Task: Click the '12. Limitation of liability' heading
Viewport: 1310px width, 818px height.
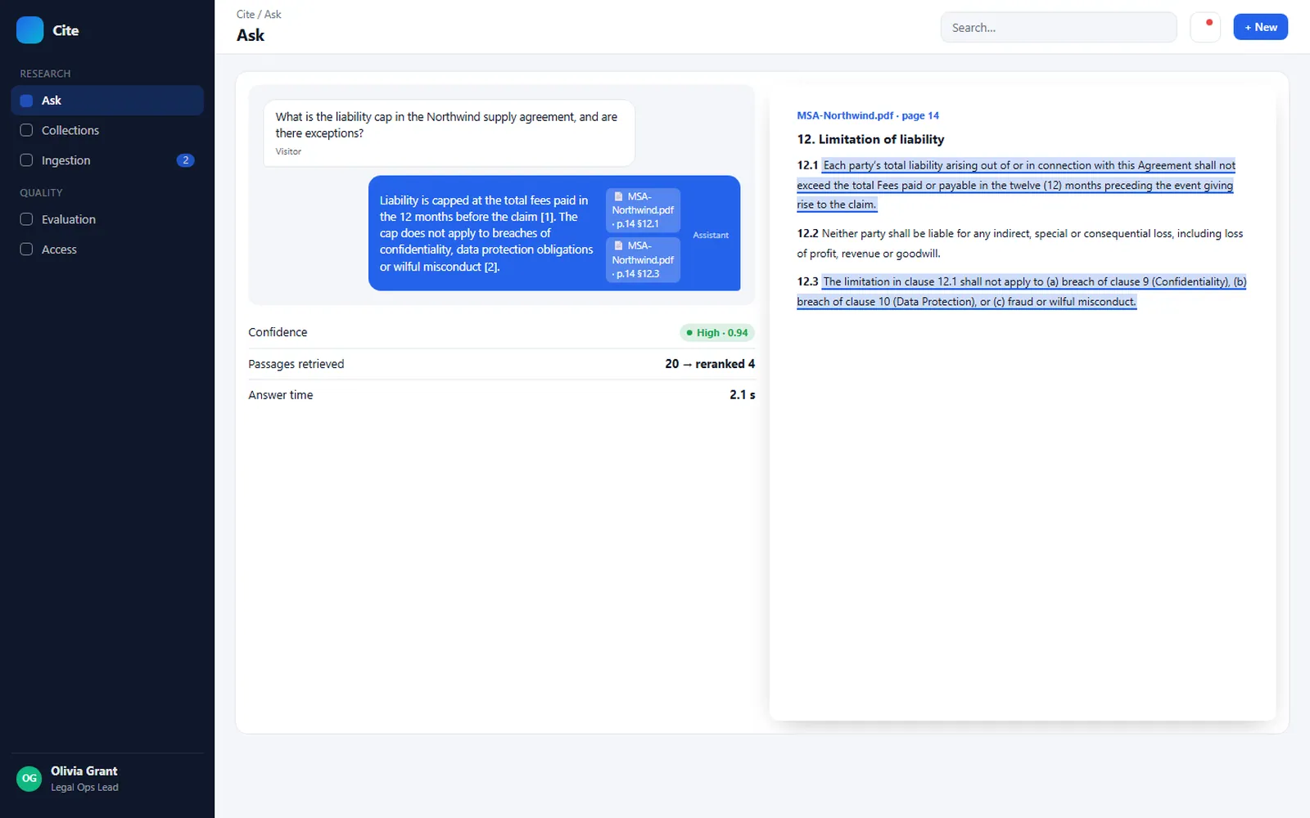Action: pyautogui.click(x=870, y=139)
